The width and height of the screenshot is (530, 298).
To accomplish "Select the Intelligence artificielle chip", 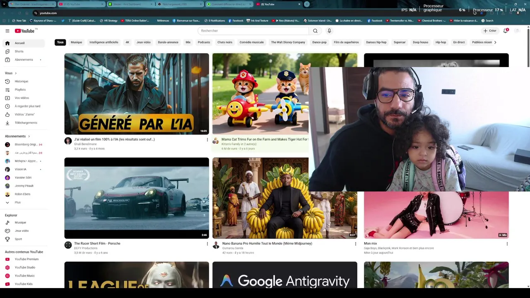I will pos(104,42).
